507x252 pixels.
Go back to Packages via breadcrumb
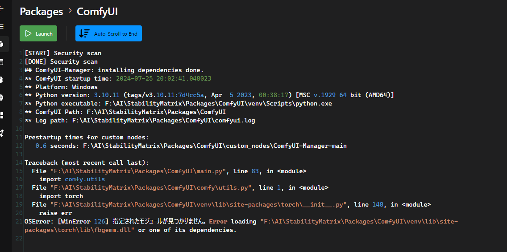point(42,12)
